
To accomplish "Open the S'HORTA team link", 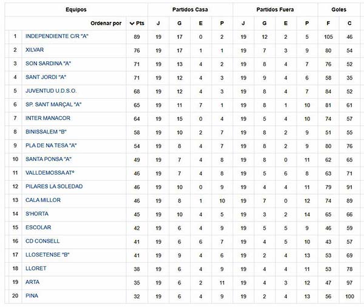I will [37, 214].
